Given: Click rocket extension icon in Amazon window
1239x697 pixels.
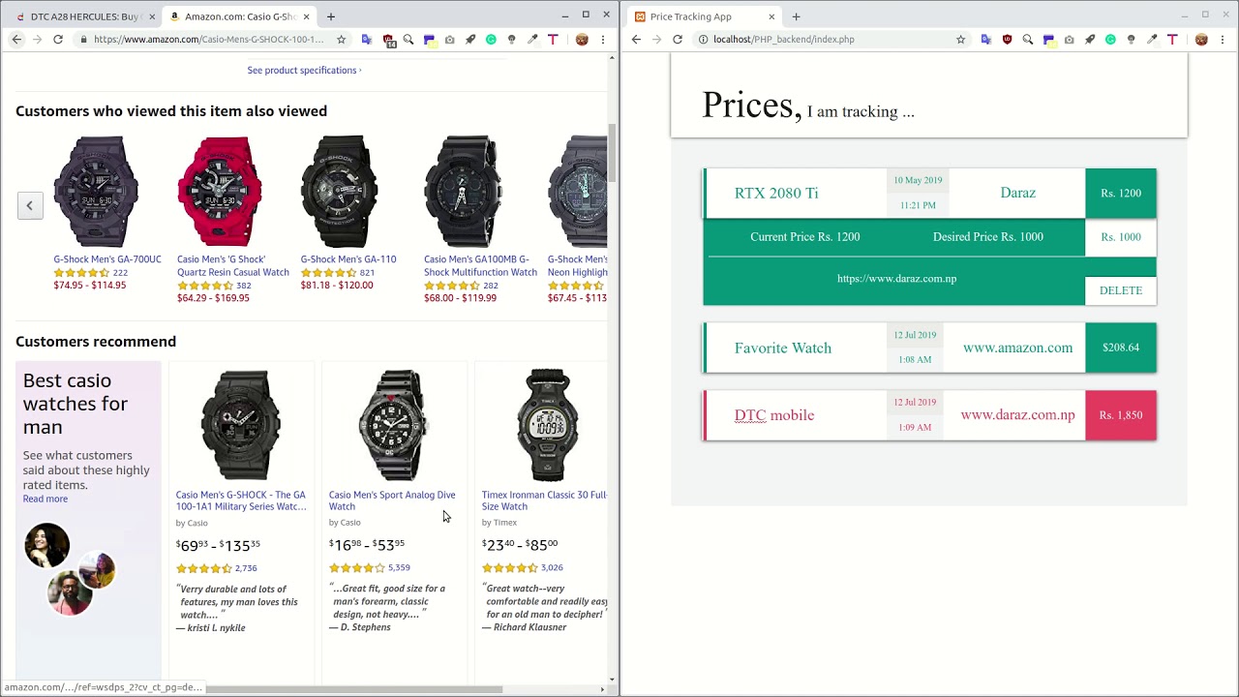Looking at the screenshot, I should click(x=470, y=40).
